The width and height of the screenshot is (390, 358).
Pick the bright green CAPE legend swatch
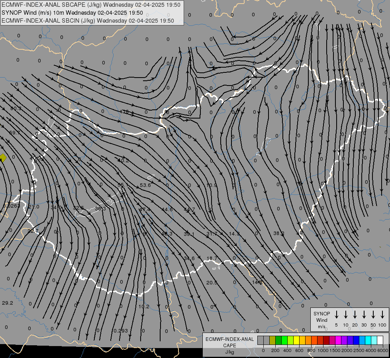pos(284,340)
